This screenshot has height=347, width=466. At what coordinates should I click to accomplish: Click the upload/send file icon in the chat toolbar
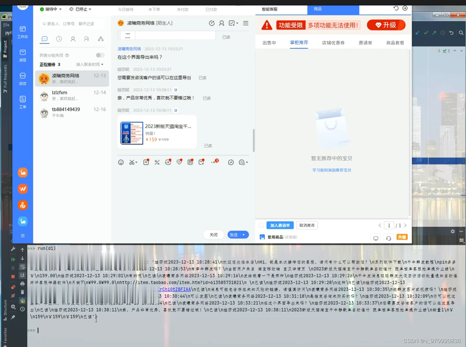pos(146,162)
